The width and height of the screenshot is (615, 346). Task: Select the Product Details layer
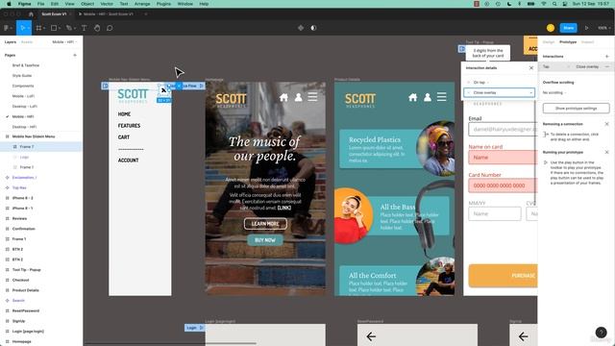coord(26,290)
